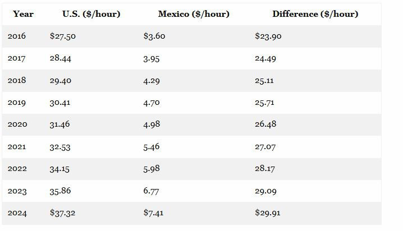Click the 34.15 U.S. wage value
The height and width of the screenshot is (231, 403).
coord(61,169)
